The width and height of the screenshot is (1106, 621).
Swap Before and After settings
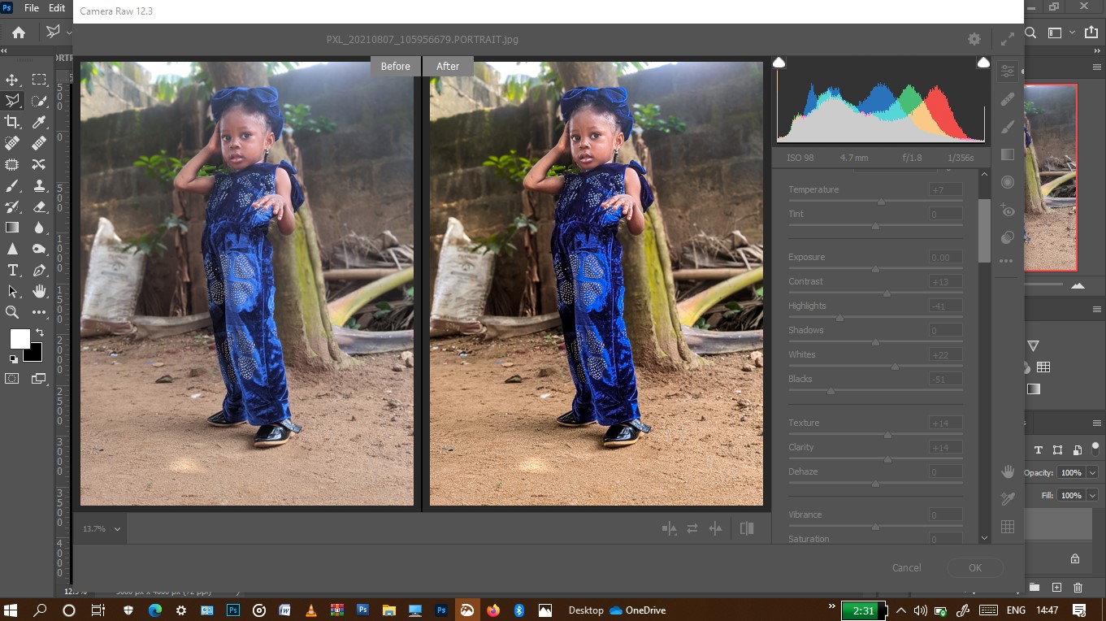click(692, 528)
